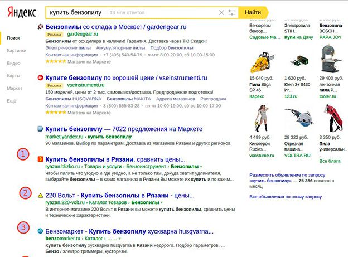Click the gardengear.ru favicon
The width and height of the screenshot is (348, 257).
click(x=40, y=26)
